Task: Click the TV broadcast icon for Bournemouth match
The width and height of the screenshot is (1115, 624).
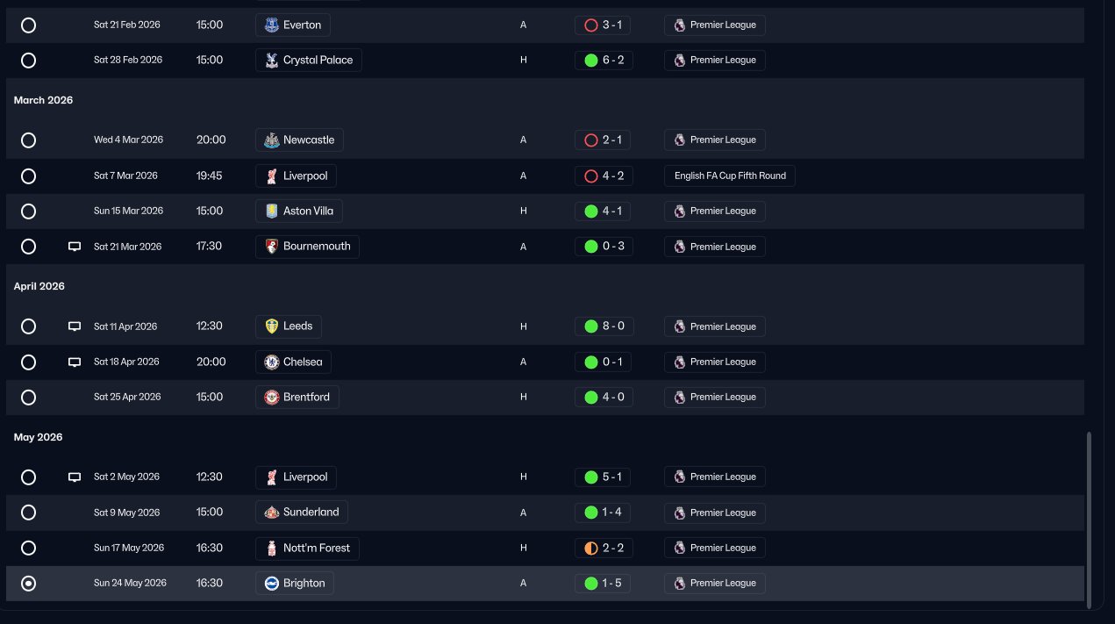Action: (x=75, y=247)
